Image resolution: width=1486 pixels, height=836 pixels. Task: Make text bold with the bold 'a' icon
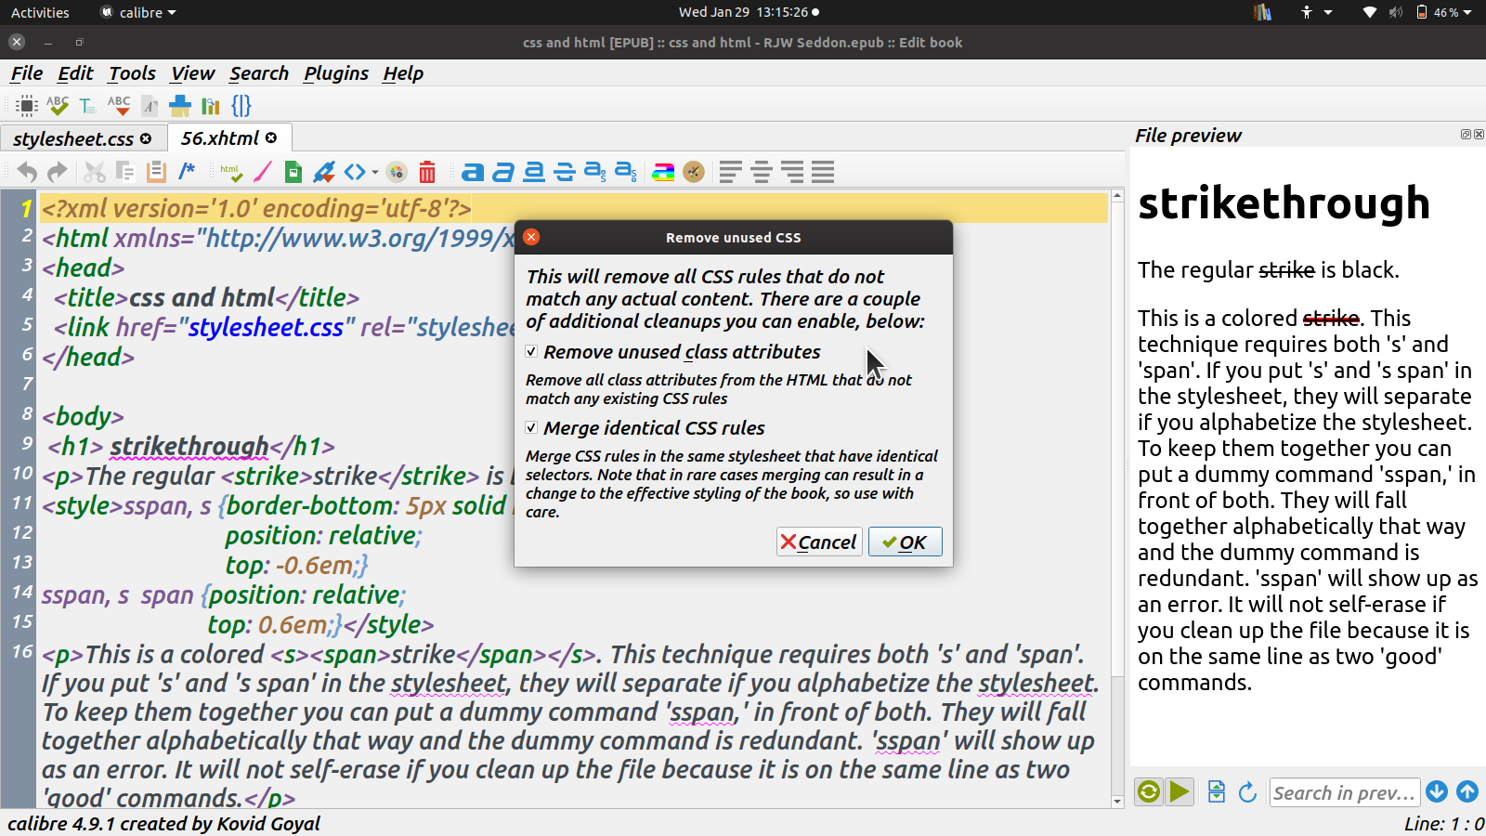(x=473, y=172)
